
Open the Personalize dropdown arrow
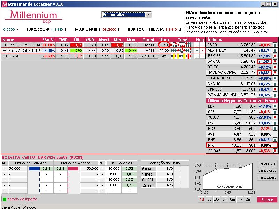(x=149, y=15)
